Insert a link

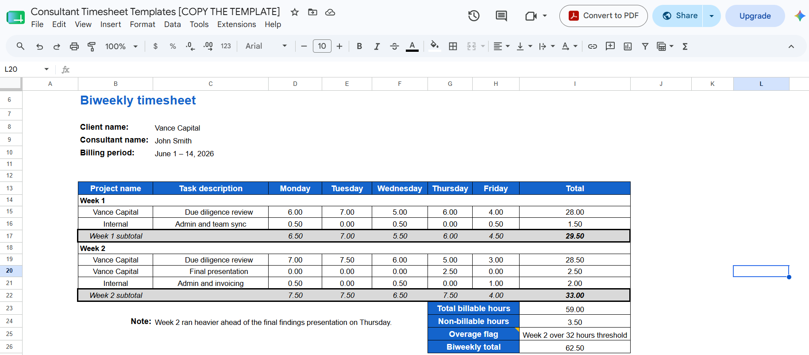pos(593,46)
